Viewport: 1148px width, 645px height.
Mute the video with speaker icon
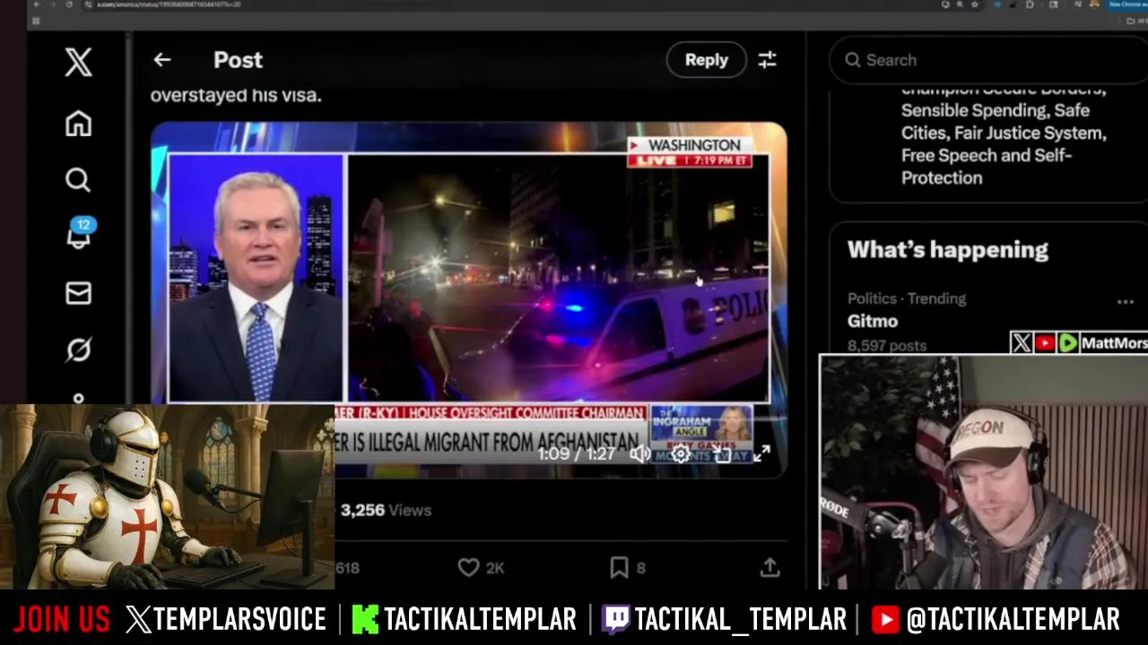[639, 454]
